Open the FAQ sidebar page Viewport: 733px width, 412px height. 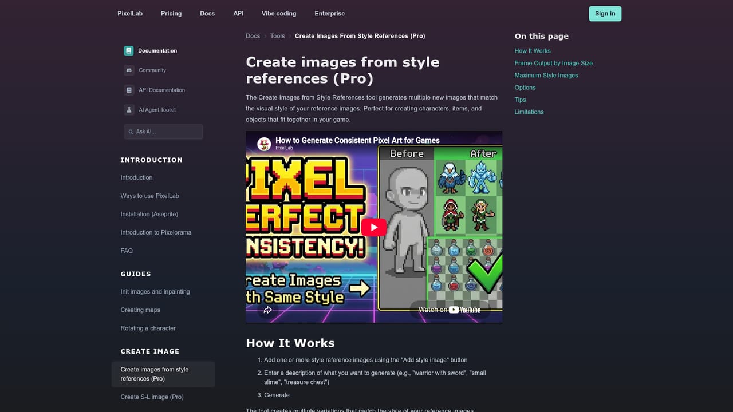127,251
